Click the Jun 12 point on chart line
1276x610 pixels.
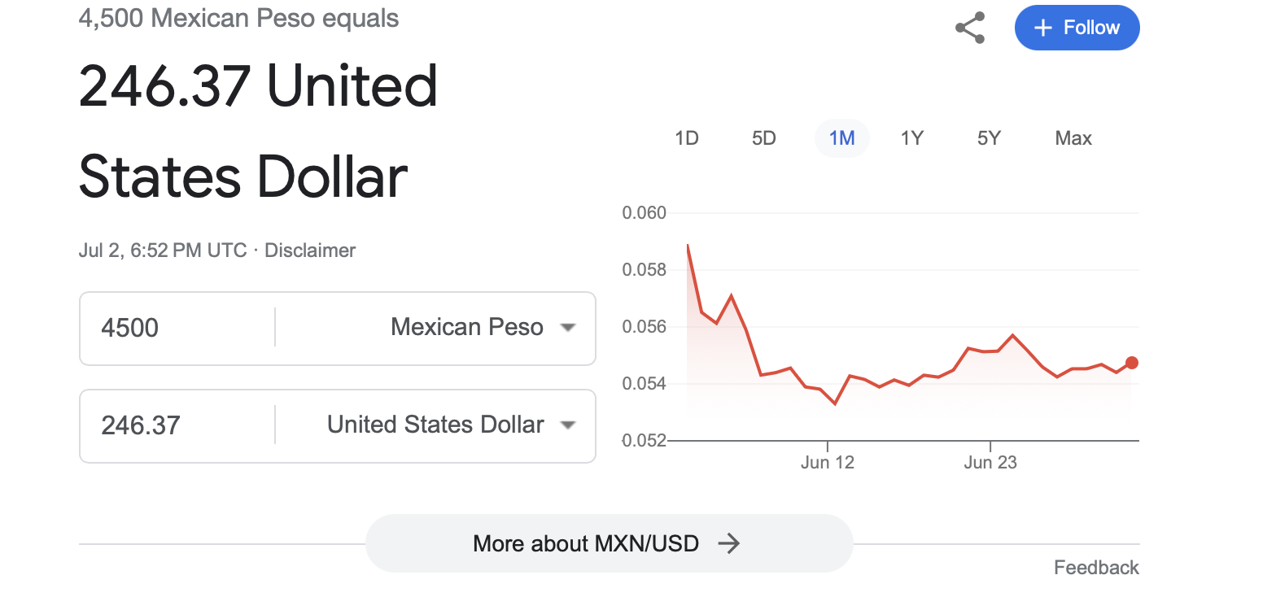[x=828, y=395]
